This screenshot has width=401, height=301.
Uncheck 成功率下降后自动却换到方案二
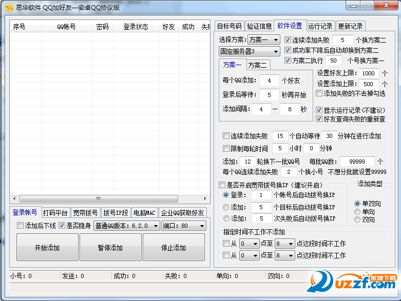[288, 50]
